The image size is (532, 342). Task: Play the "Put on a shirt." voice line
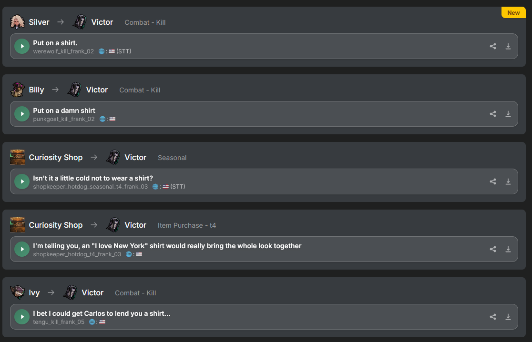(22, 46)
